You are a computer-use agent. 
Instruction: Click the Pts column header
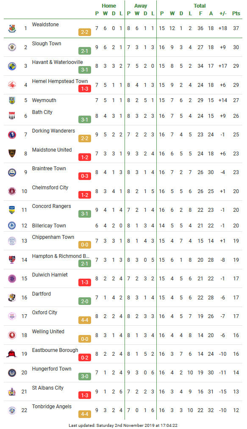tap(236, 14)
